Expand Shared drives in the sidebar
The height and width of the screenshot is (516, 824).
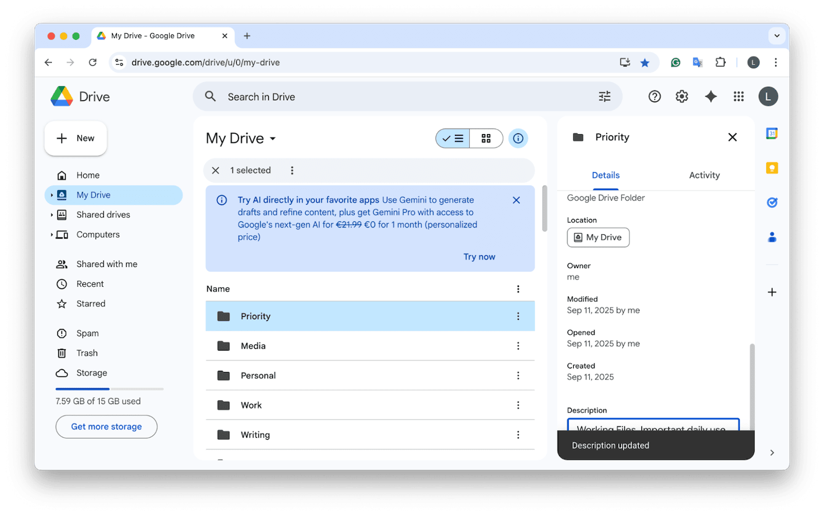pyautogui.click(x=53, y=214)
